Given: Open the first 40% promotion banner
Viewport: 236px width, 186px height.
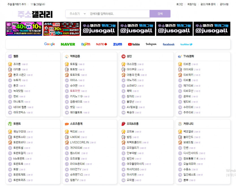Looking at the screenshot, I should 24,29.
